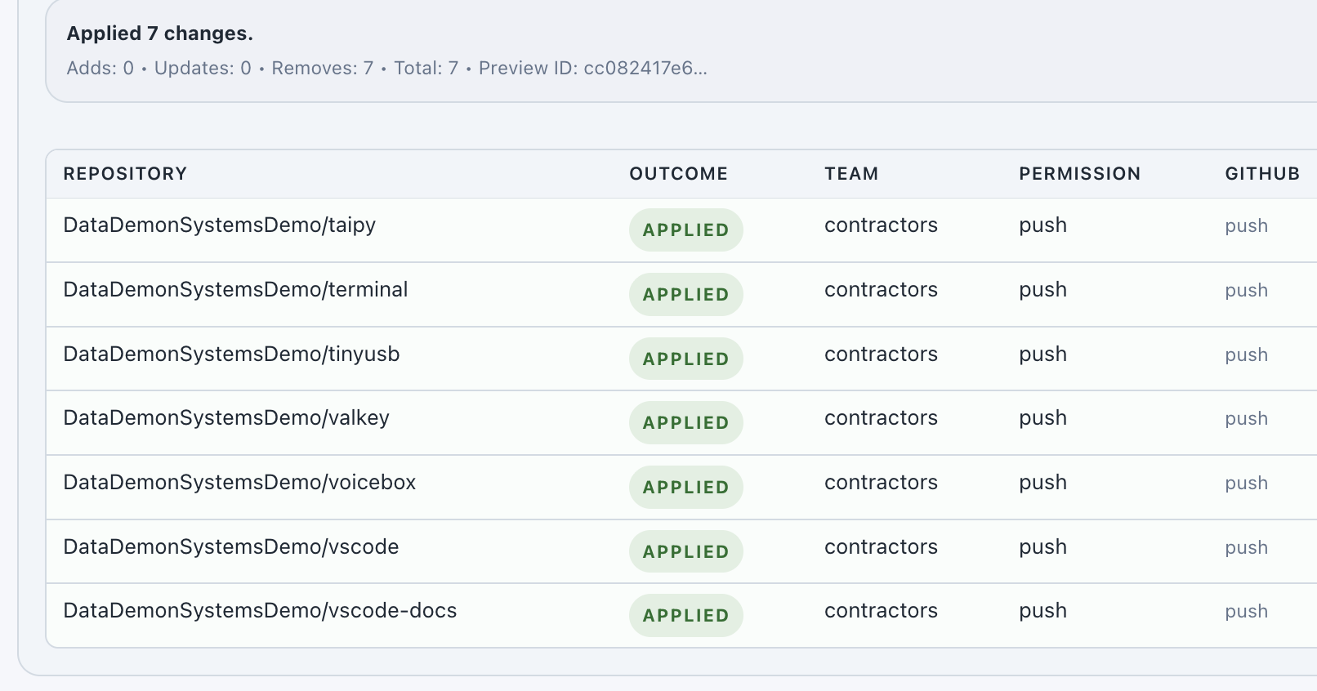Image resolution: width=1317 pixels, height=691 pixels.
Task: Click the Applied 7 changes heading
Action: pyautogui.click(x=160, y=33)
